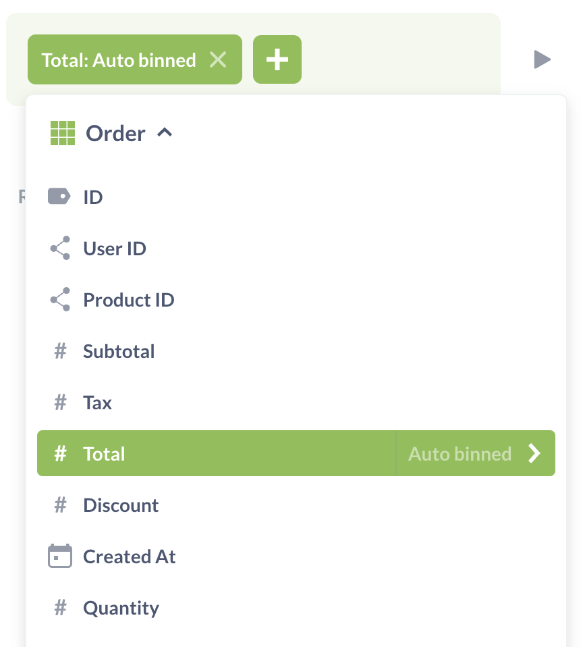583x647 pixels.
Task: Add another grouping with plus button
Action: (277, 59)
